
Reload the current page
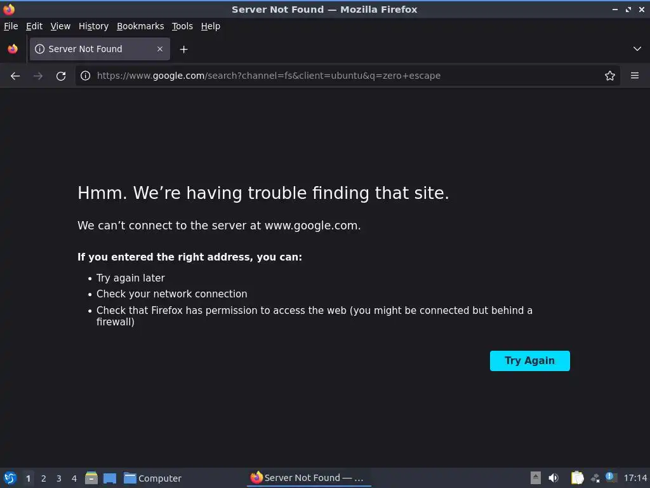coord(61,76)
